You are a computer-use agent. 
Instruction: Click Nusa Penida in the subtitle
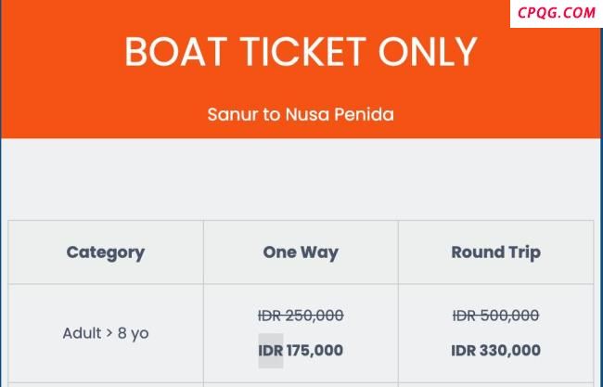340,114
